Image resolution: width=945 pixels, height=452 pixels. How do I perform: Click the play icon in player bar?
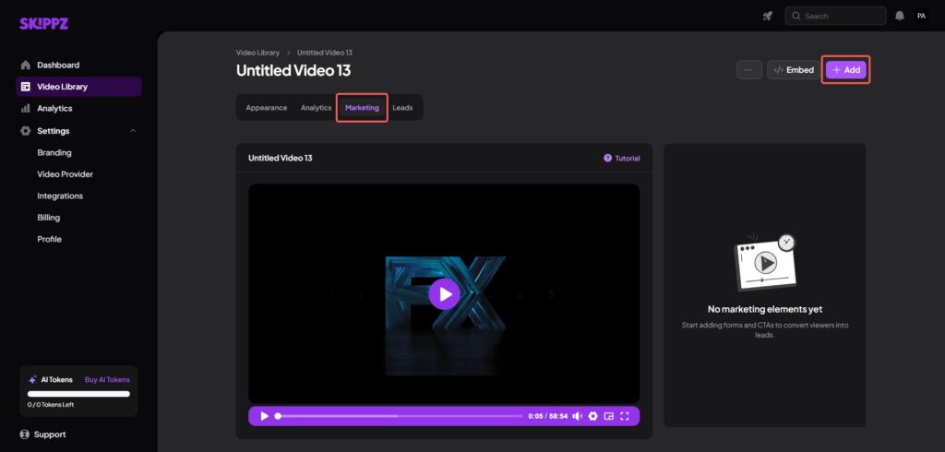click(x=264, y=416)
